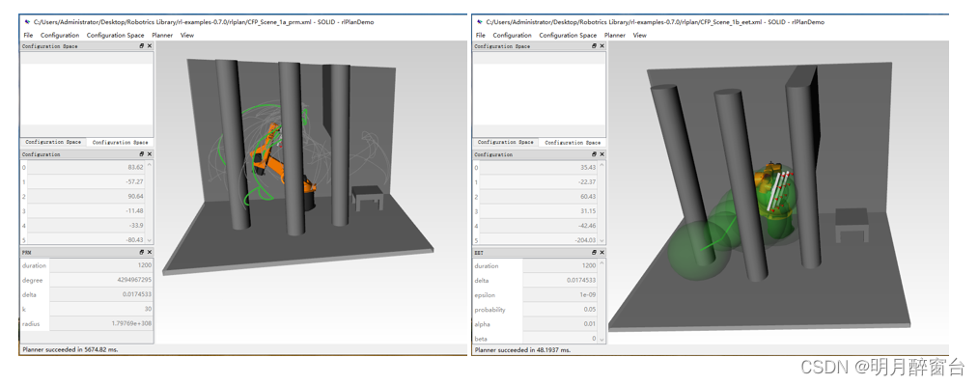979x385 pixels.
Task: Float the Configuration Space panel in EET window
Action: [595, 46]
